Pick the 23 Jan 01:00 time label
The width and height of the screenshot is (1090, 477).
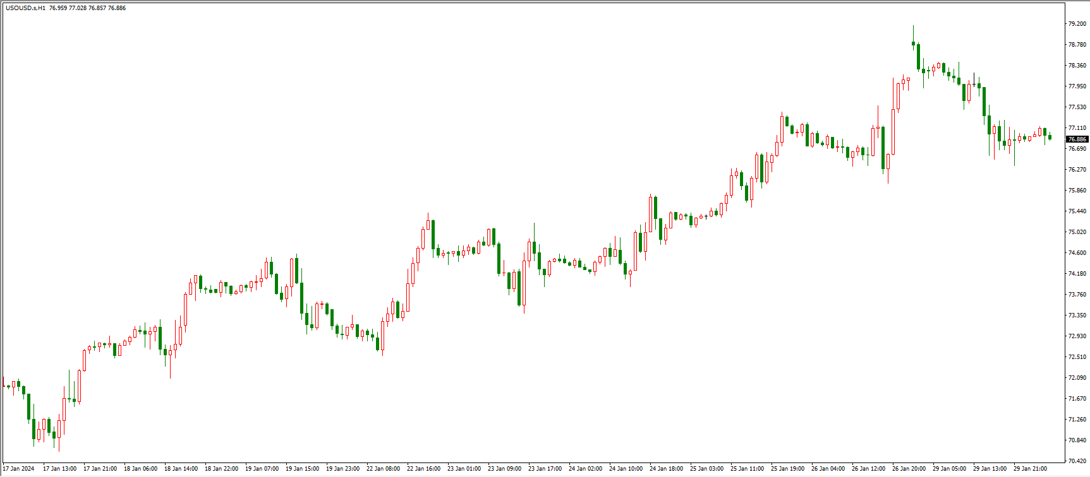(464, 469)
